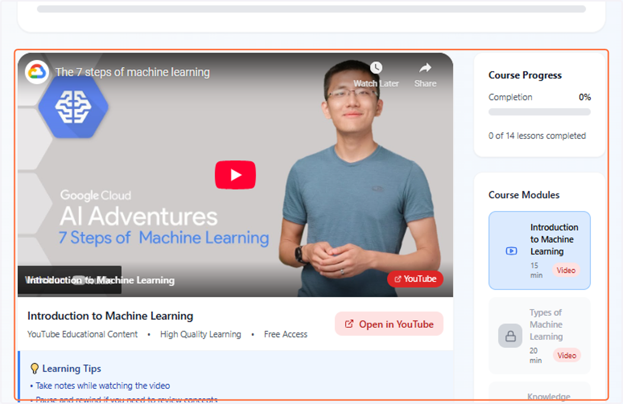The image size is (623, 404).
Task: Click the 'High Quality Learning' label
Action: click(x=200, y=335)
